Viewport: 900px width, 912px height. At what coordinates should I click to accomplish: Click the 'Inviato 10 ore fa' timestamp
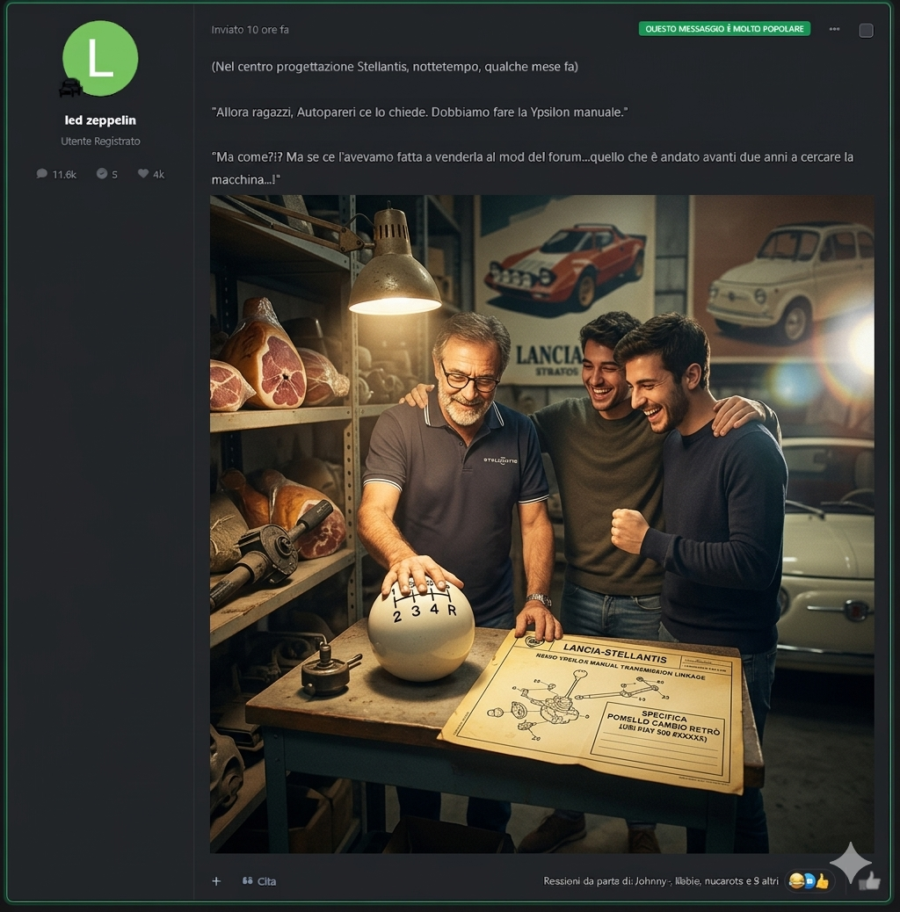tap(250, 30)
